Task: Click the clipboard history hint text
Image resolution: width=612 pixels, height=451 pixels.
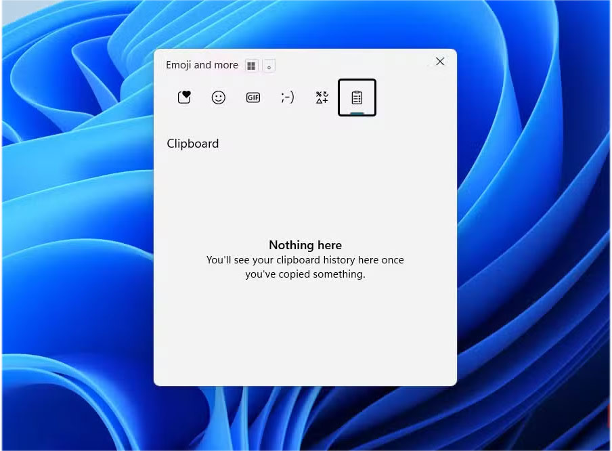Action: (x=305, y=267)
